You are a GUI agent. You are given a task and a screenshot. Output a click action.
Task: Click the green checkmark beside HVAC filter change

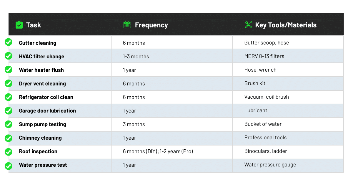pos(9,56)
